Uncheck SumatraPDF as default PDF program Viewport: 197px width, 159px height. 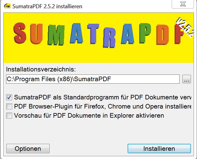(x=9, y=98)
